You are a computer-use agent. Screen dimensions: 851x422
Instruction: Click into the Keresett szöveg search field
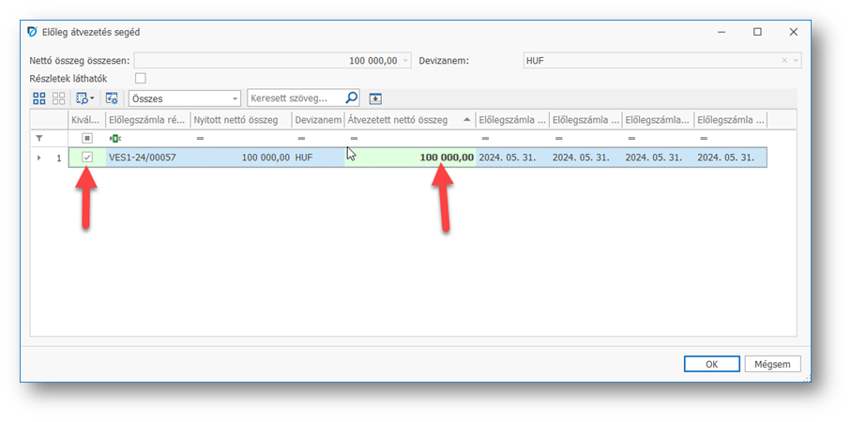click(293, 98)
